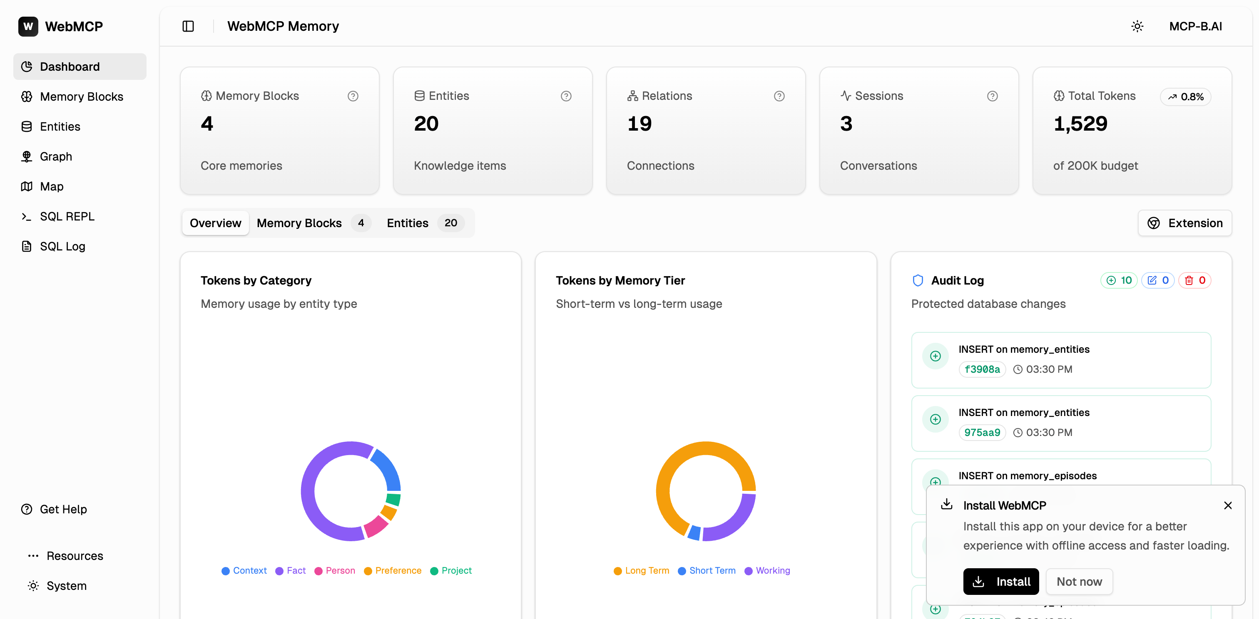Open the Map view
Image resolution: width=1259 pixels, height=619 pixels.
coord(51,186)
